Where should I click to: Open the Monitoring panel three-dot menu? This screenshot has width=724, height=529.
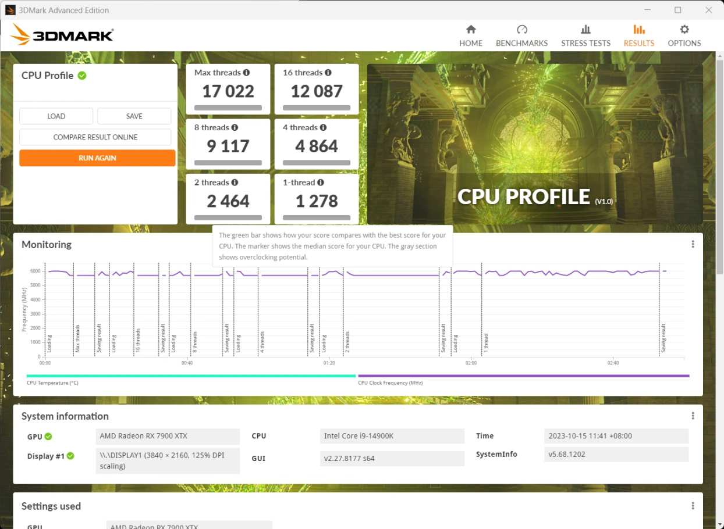coord(693,244)
